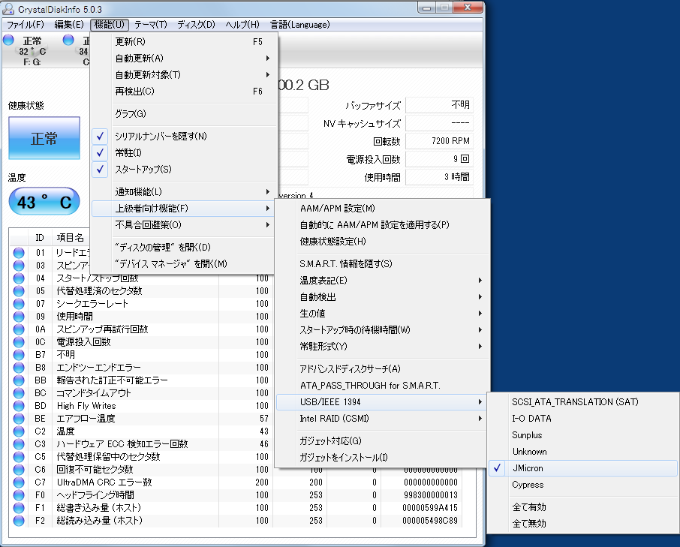Choose AAM/APM 設定(M) menu entry

337,209
